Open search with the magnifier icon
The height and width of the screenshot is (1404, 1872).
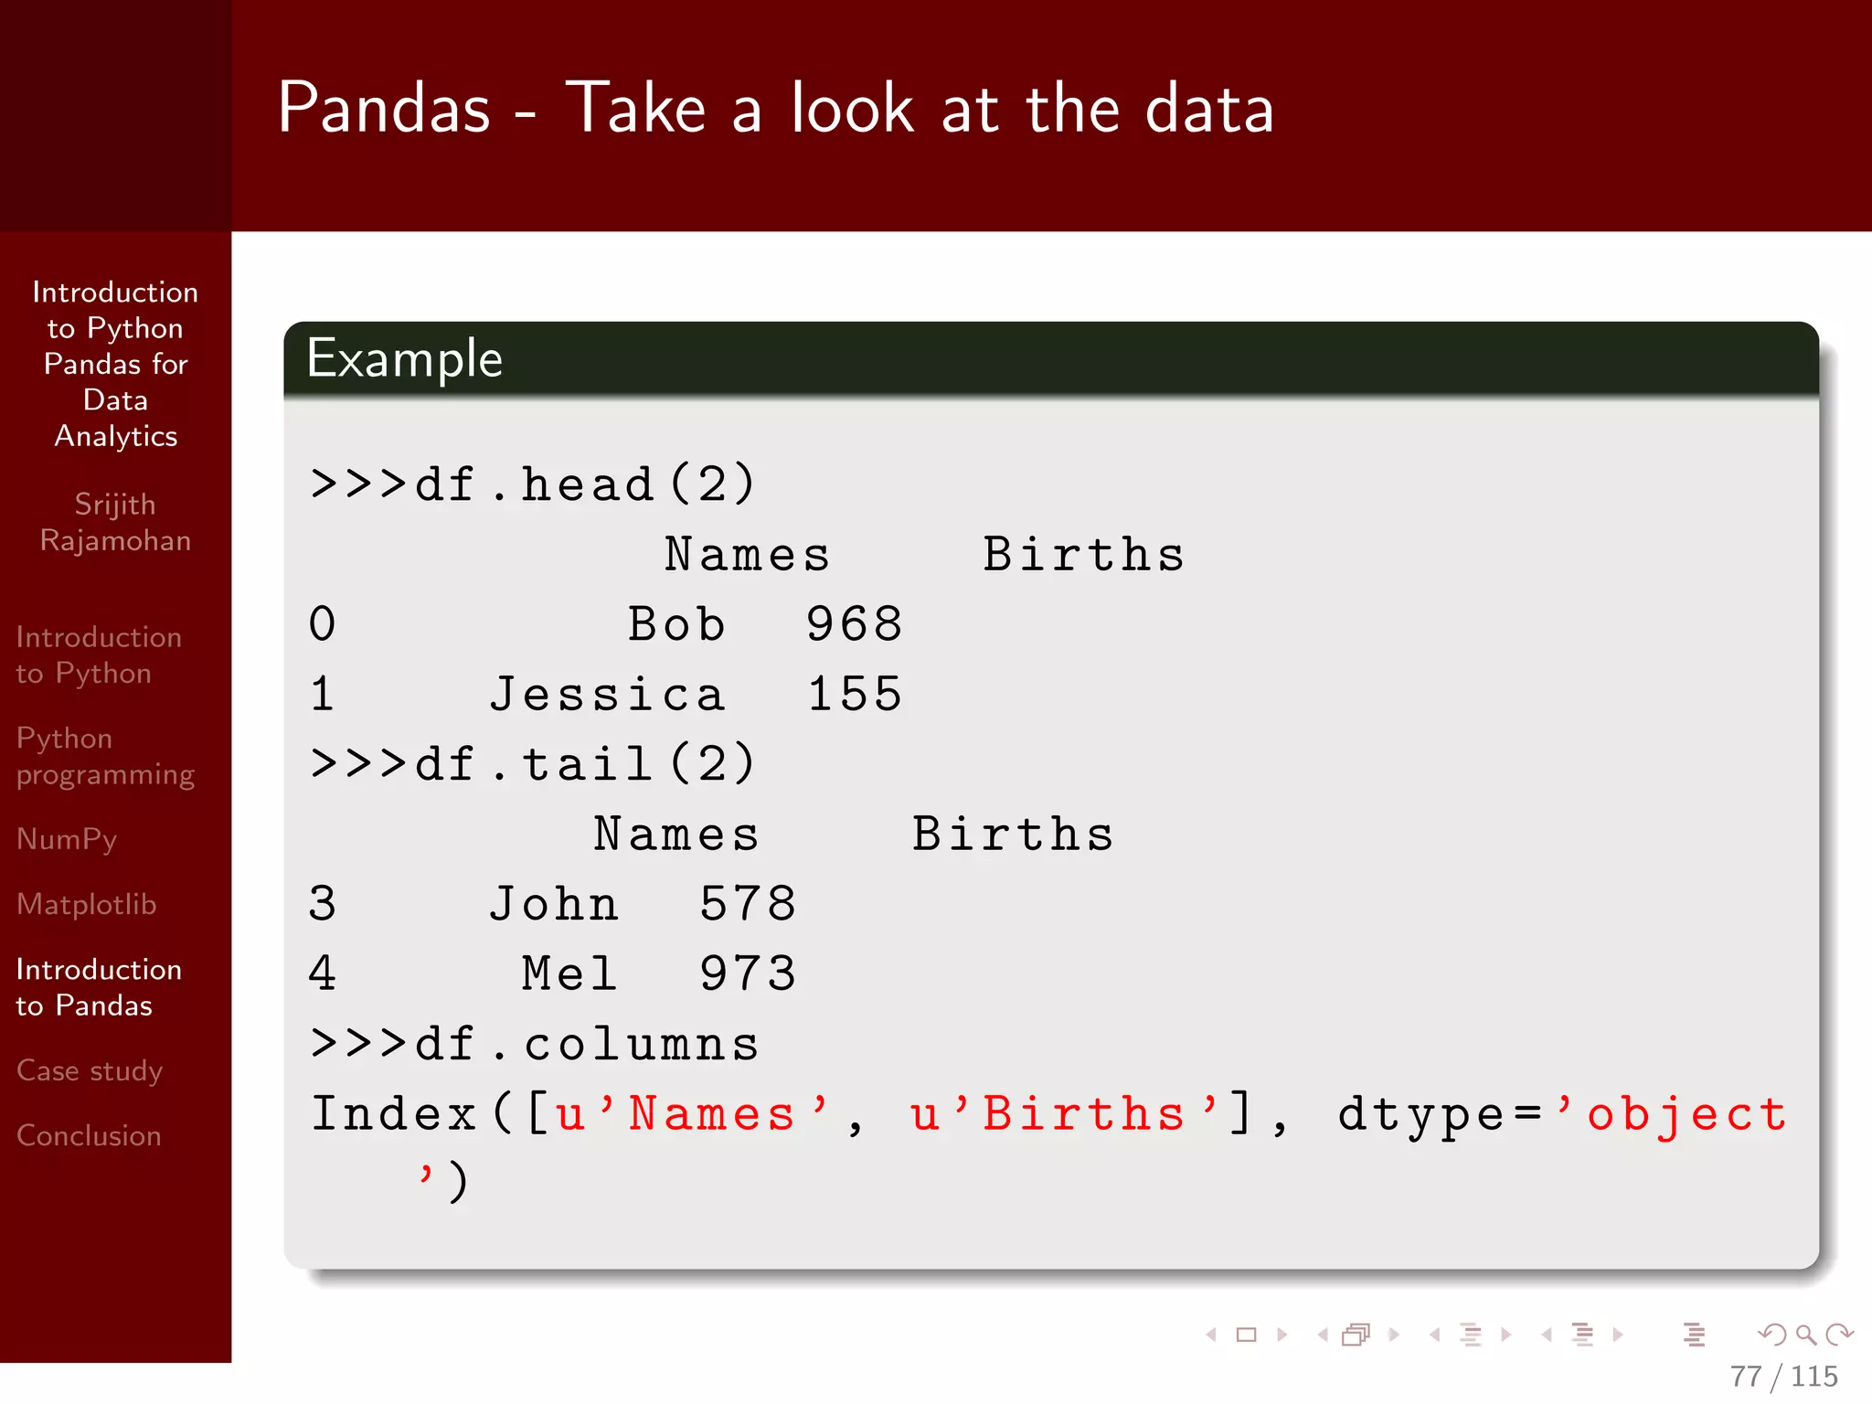coord(1806,1335)
